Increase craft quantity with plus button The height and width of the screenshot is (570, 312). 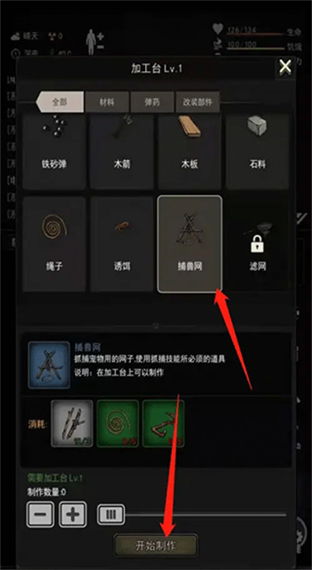coord(73,515)
